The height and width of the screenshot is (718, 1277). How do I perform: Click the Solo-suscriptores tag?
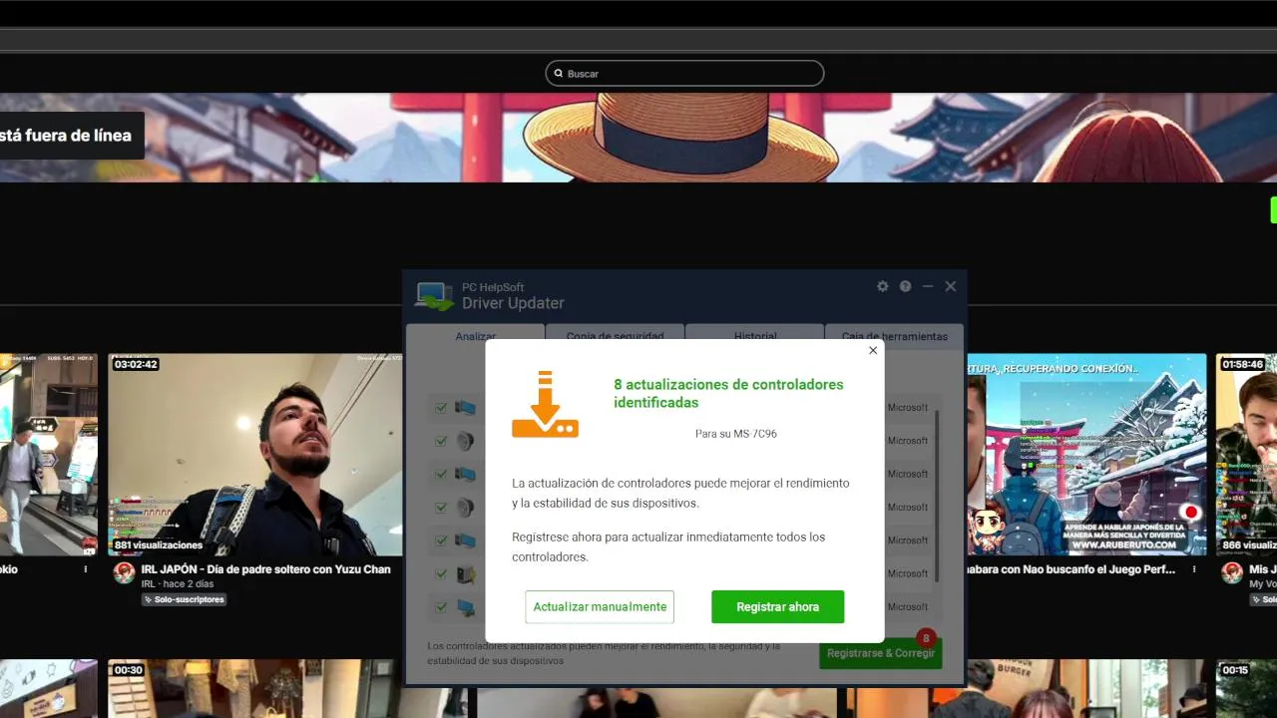(184, 599)
